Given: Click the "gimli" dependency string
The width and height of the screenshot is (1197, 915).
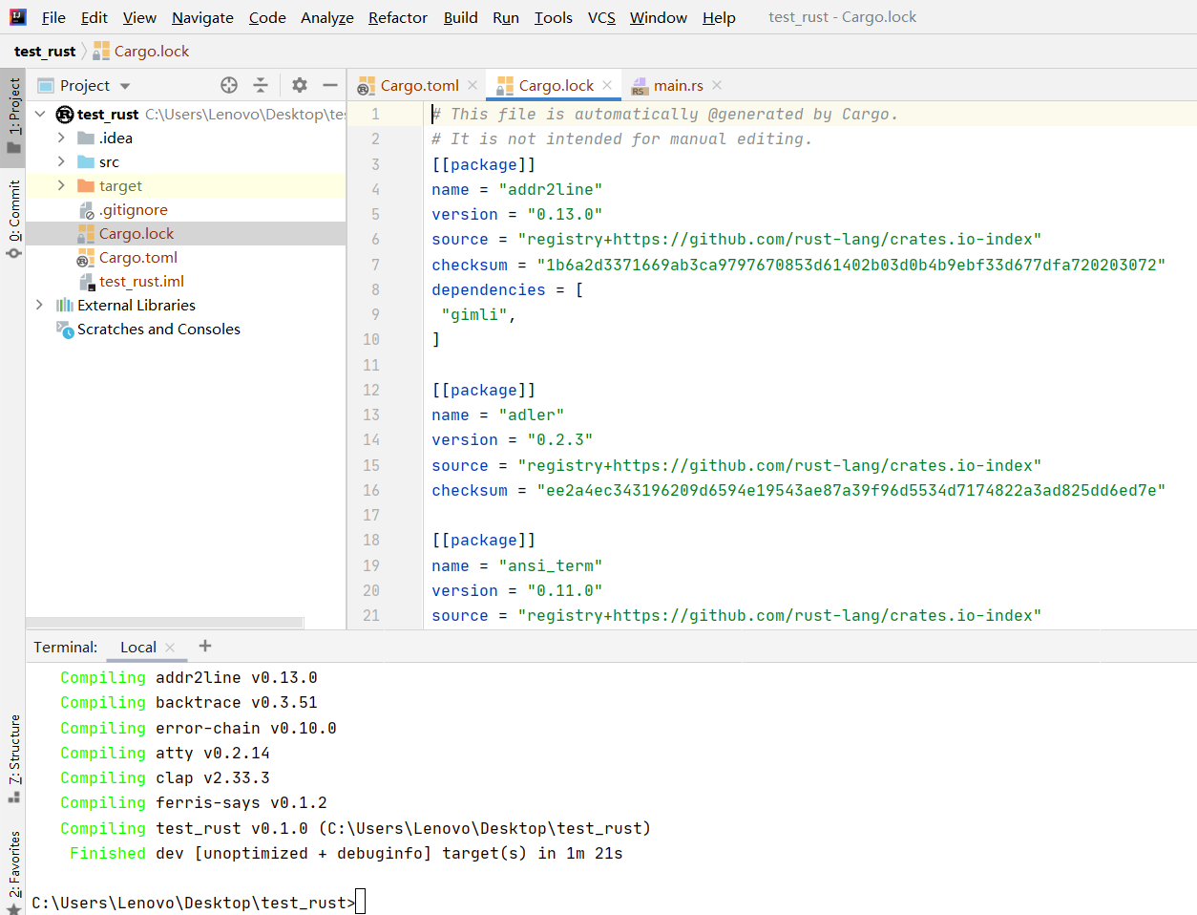Looking at the screenshot, I should click(x=474, y=314).
